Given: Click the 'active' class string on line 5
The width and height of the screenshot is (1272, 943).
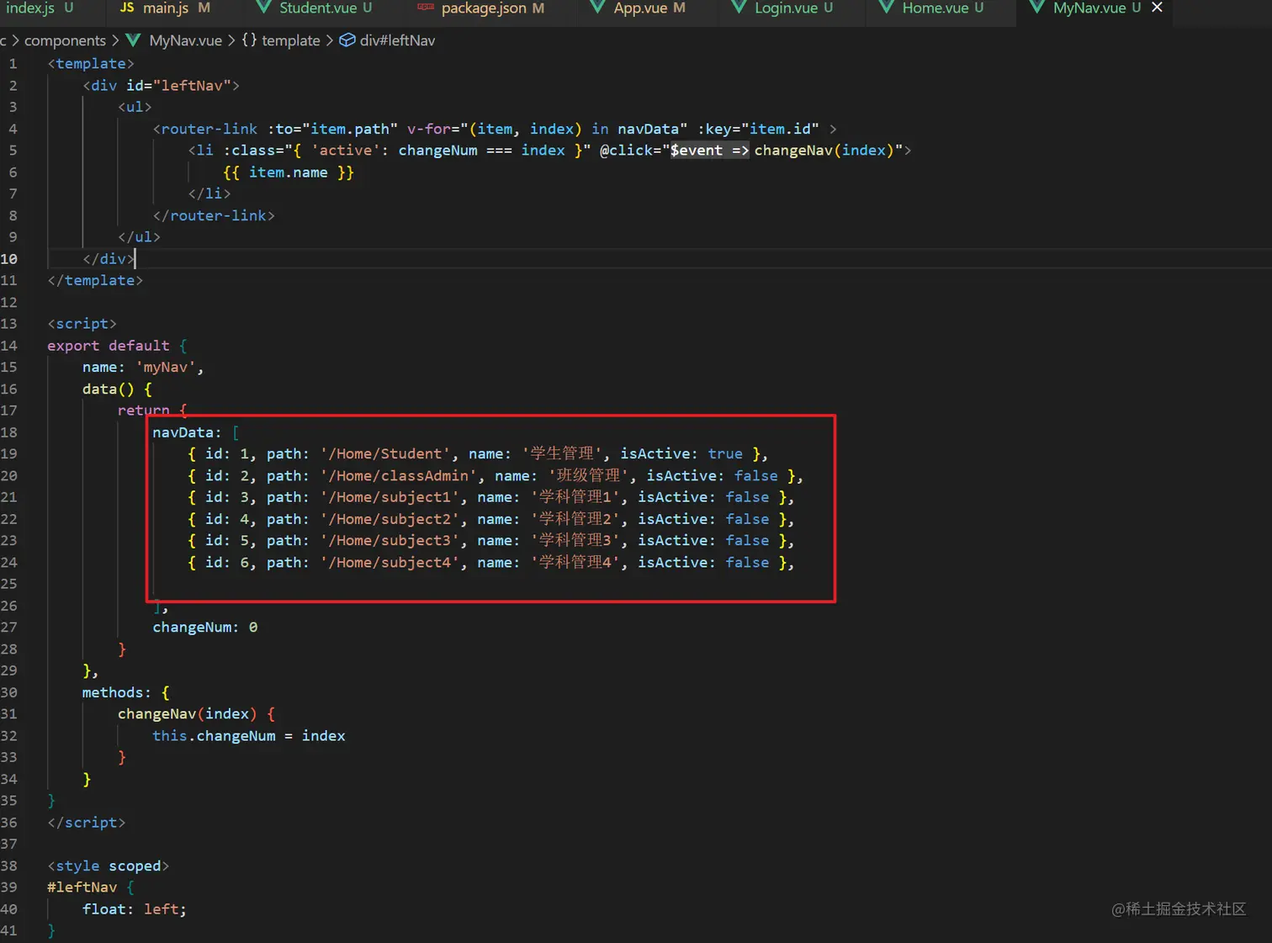Looking at the screenshot, I should [x=346, y=151].
